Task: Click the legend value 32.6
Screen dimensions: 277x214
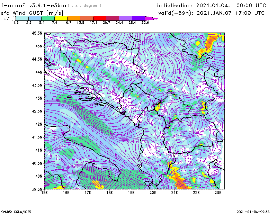Action: coord(145,23)
